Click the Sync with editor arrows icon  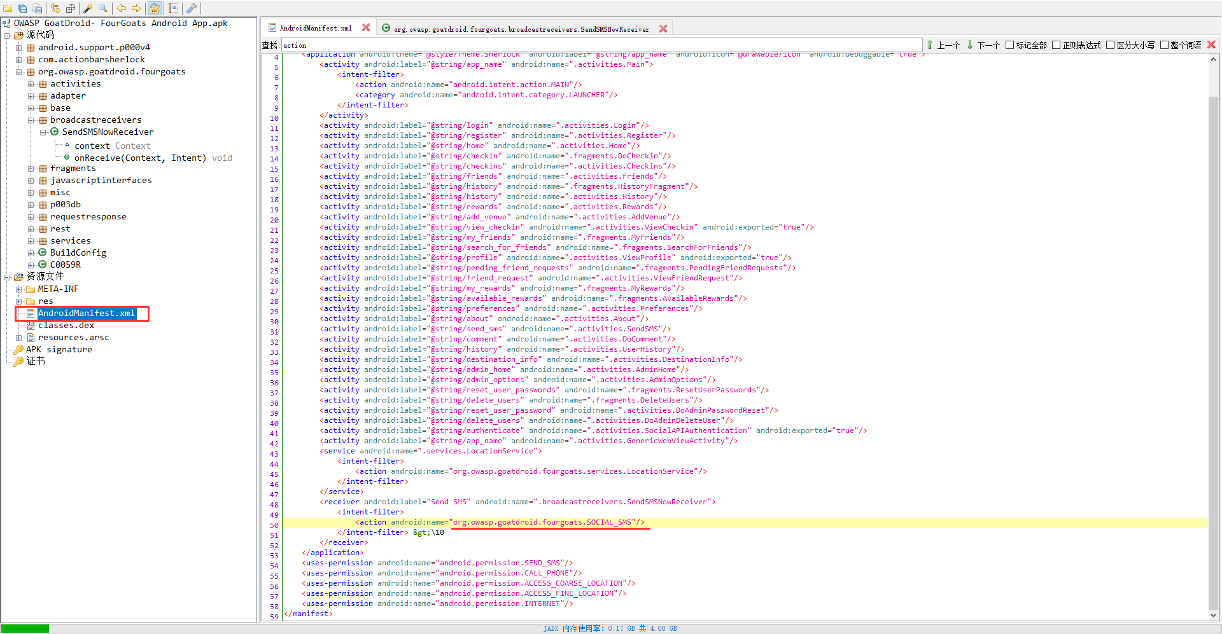tap(55, 8)
